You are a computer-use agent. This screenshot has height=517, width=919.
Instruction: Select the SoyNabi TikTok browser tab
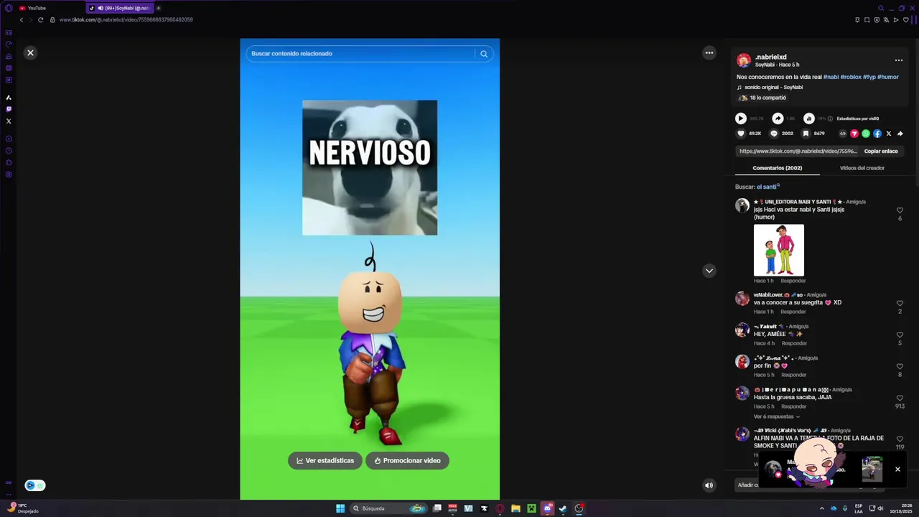[118, 8]
